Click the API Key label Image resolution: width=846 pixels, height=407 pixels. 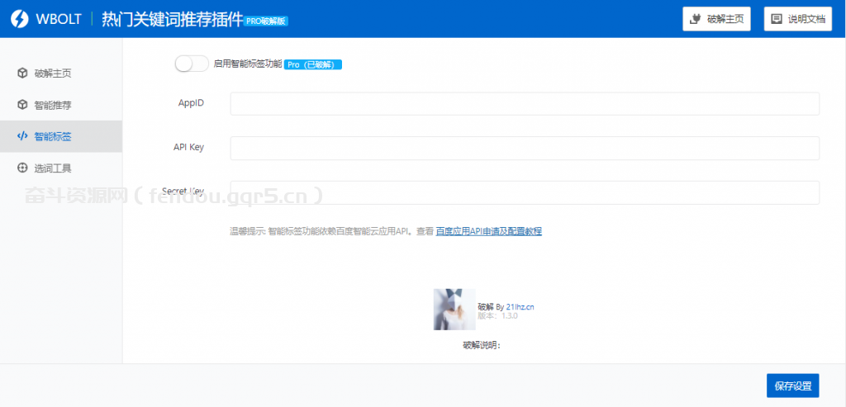pyautogui.click(x=188, y=147)
